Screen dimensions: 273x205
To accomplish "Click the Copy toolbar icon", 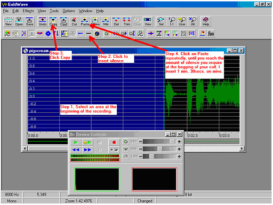I will [53, 21].
